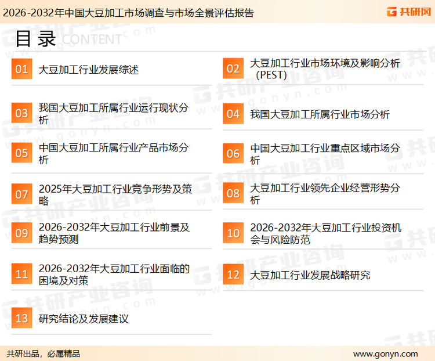Click the orange 09 chapter number box

click(21, 233)
